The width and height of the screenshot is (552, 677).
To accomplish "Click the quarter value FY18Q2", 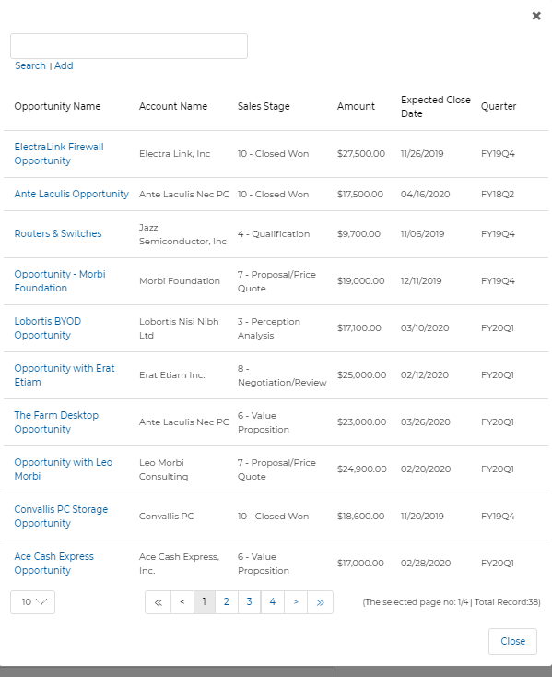I will (498, 195).
